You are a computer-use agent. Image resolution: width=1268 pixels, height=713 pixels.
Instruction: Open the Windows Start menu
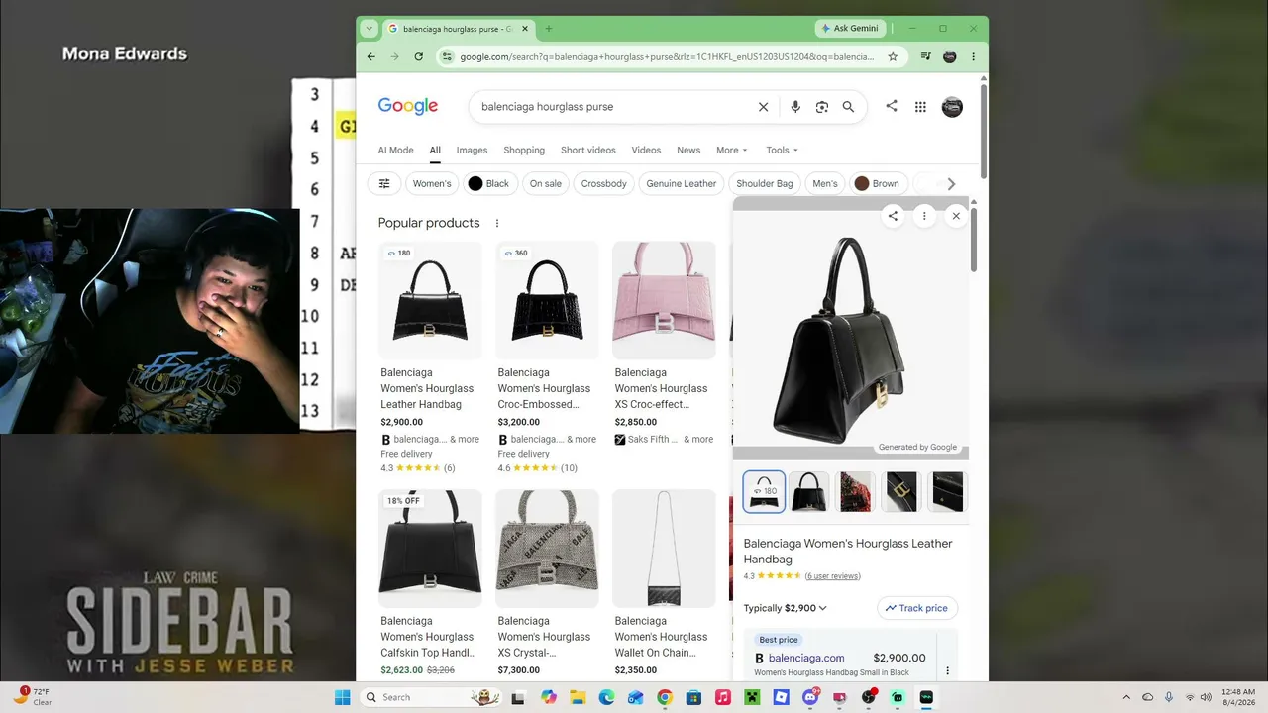coord(343,697)
